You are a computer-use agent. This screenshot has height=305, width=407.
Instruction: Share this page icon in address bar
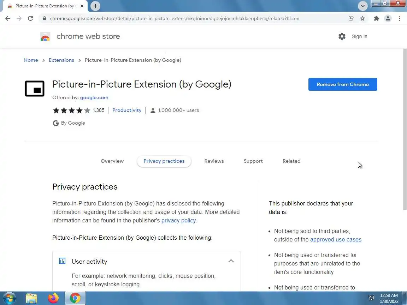(x=351, y=18)
